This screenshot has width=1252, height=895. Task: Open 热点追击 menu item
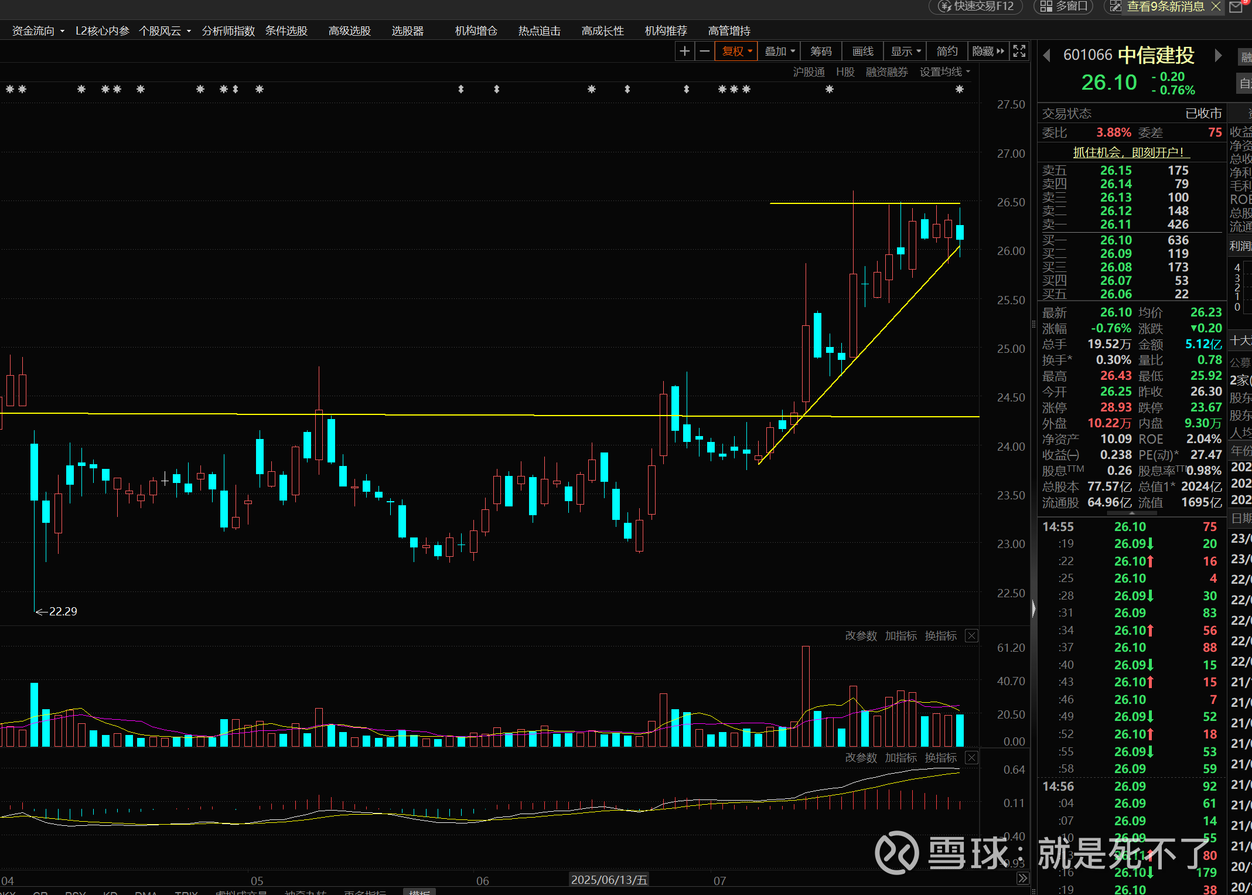coord(540,30)
